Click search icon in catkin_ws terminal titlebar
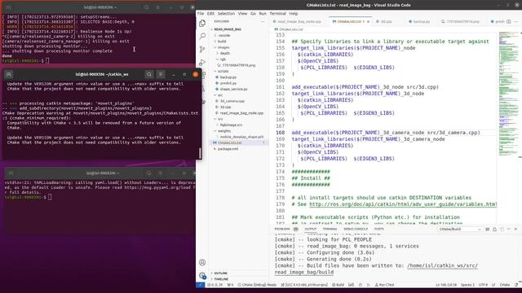The height and width of the screenshot is (293, 522). (x=149, y=74)
